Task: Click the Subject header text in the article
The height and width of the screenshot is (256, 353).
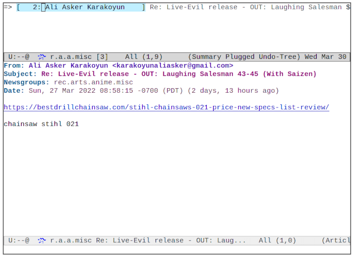Action: [x=179, y=74]
